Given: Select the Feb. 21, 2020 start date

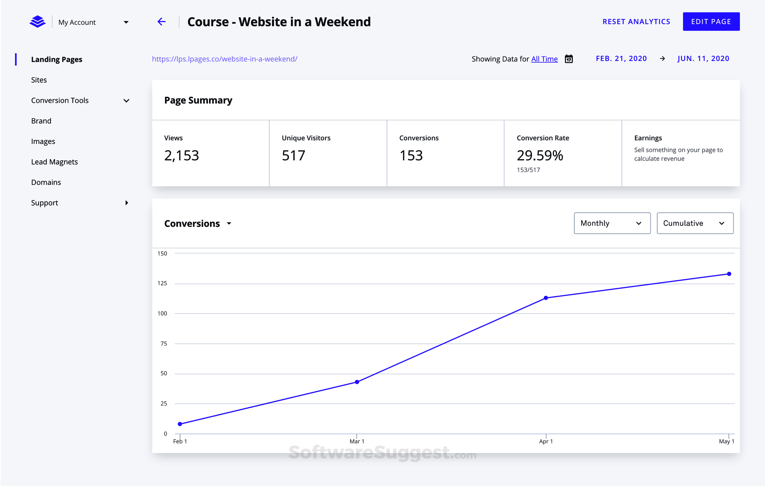Looking at the screenshot, I should [621, 59].
